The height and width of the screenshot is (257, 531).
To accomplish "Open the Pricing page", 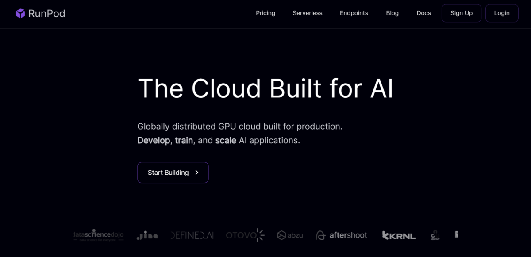I will 265,13.
